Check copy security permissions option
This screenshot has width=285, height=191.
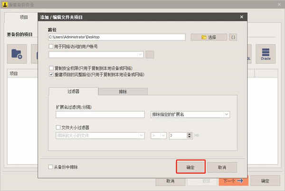click(51, 68)
